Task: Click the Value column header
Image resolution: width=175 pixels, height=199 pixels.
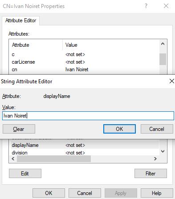Action: [111, 45]
